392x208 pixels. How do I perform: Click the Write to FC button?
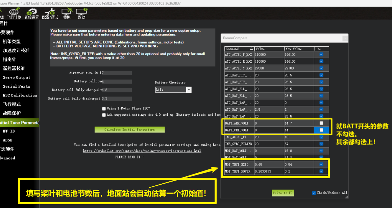283,193
